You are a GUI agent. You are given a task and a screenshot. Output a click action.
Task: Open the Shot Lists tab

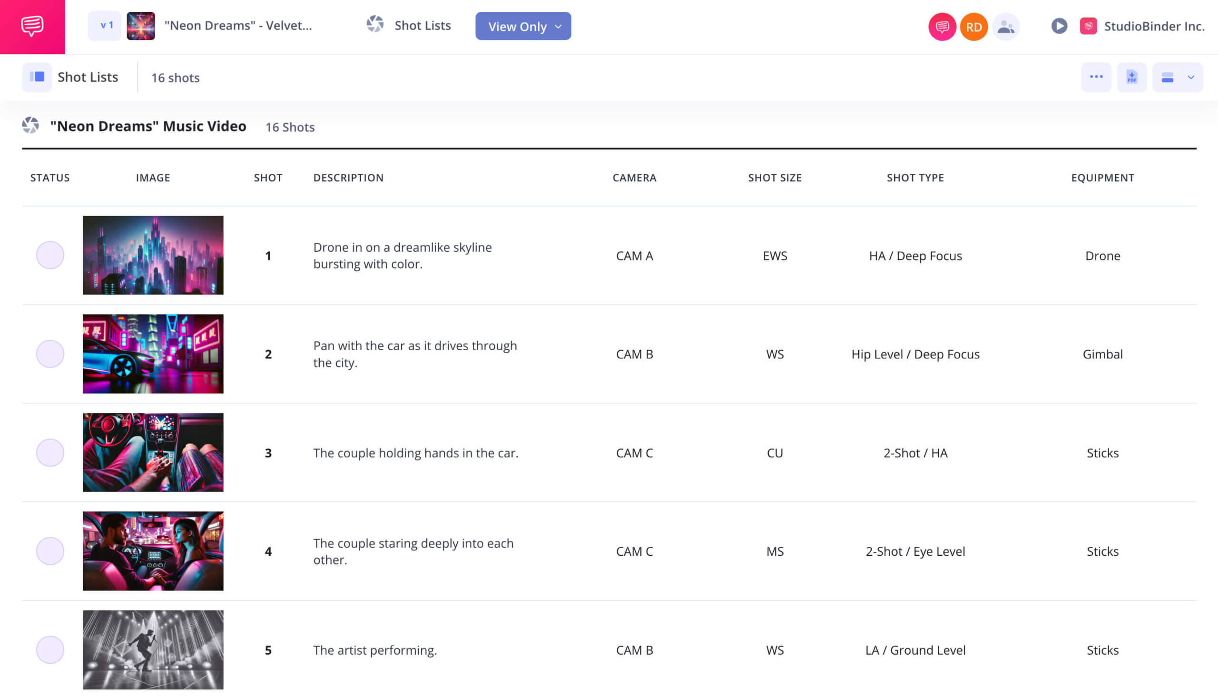(410, 25)
